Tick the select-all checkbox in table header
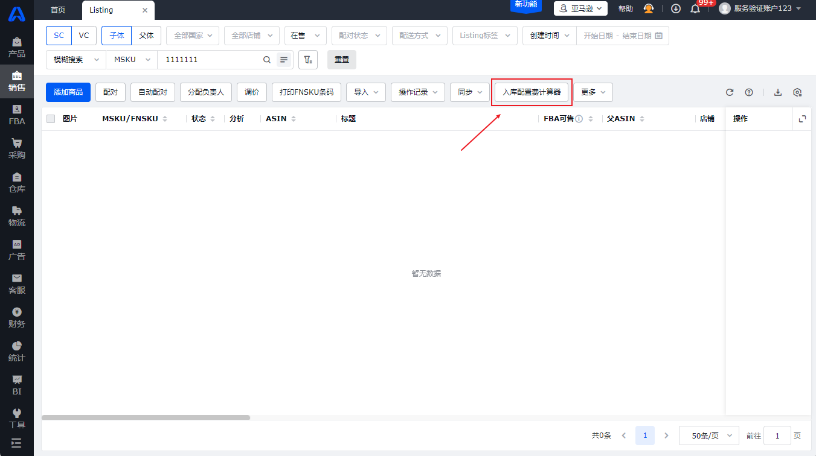816x456 pixels. (x=51, y=119)
